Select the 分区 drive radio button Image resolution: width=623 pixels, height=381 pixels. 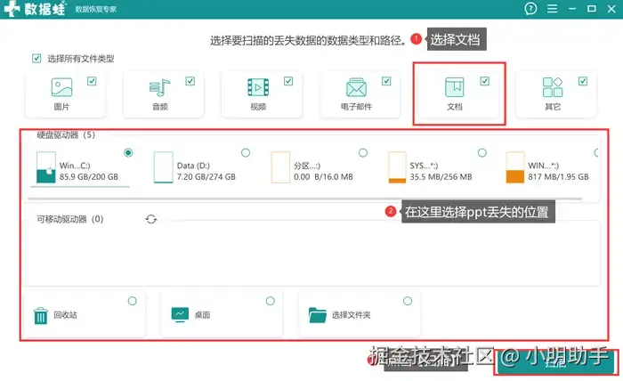pos(363,152)
